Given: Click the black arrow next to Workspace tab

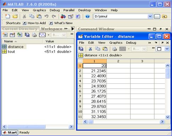Looking at the screenshot, I should (72, 29).
